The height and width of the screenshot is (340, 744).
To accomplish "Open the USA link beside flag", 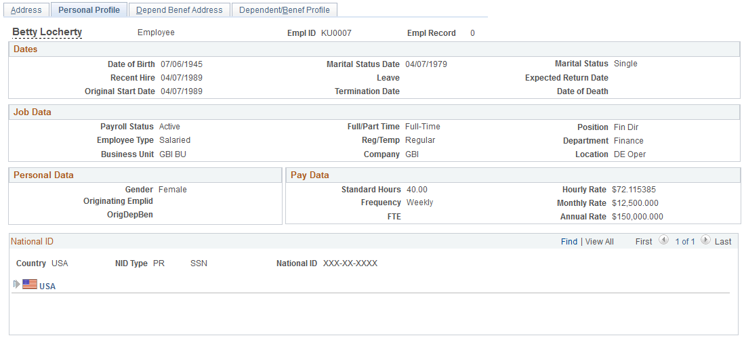I will pos(47,286).
